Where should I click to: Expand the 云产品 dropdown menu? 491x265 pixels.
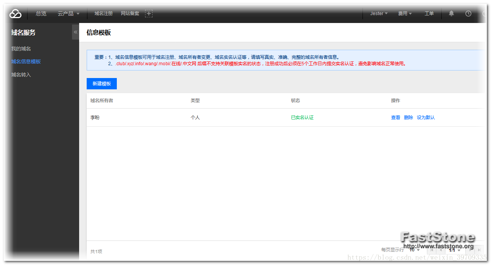click(x=69, y=14)
